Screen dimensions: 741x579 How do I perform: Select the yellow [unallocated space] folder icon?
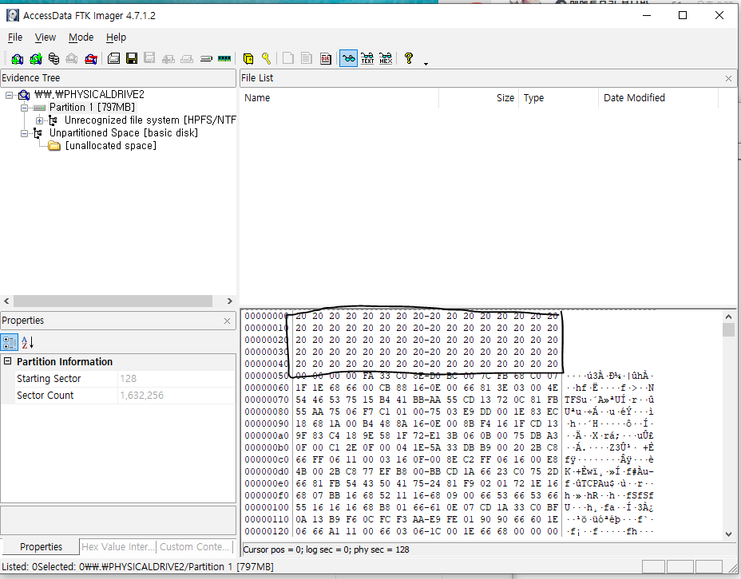(x=54, y=146)
